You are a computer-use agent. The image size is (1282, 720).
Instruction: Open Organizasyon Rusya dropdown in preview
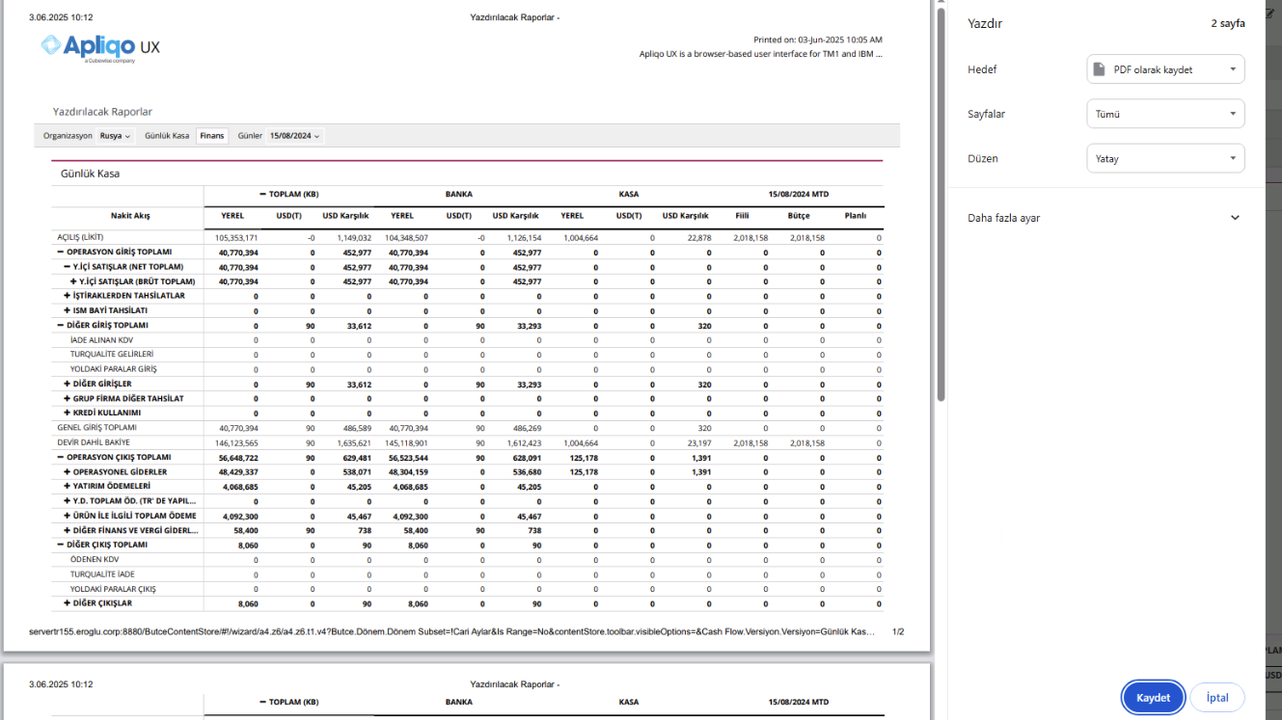click(x=115, y=136)
